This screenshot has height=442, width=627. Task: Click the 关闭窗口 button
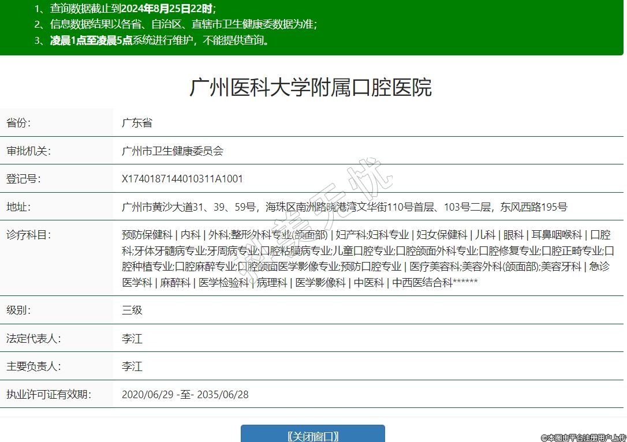click(x=312, y=436)
